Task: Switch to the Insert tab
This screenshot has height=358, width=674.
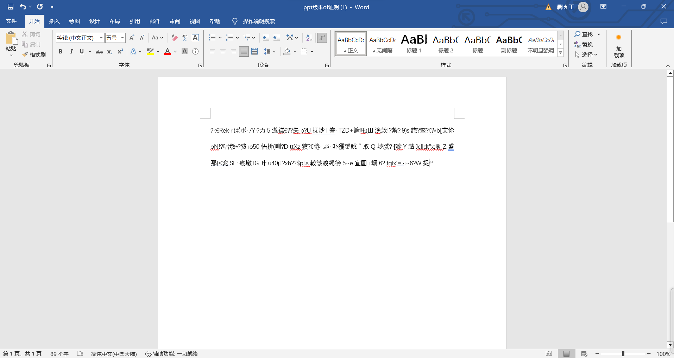Action: pos(55,21)
